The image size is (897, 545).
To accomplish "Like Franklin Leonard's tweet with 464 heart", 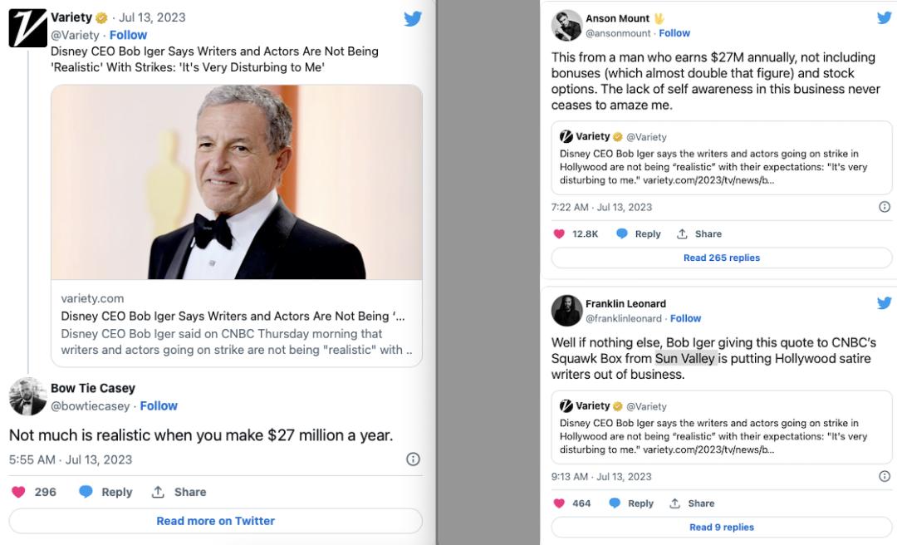I will coord(559,503).
